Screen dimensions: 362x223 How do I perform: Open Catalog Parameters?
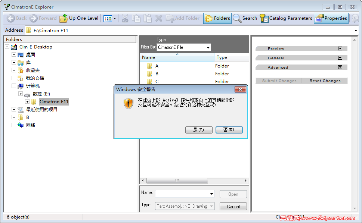286,18
